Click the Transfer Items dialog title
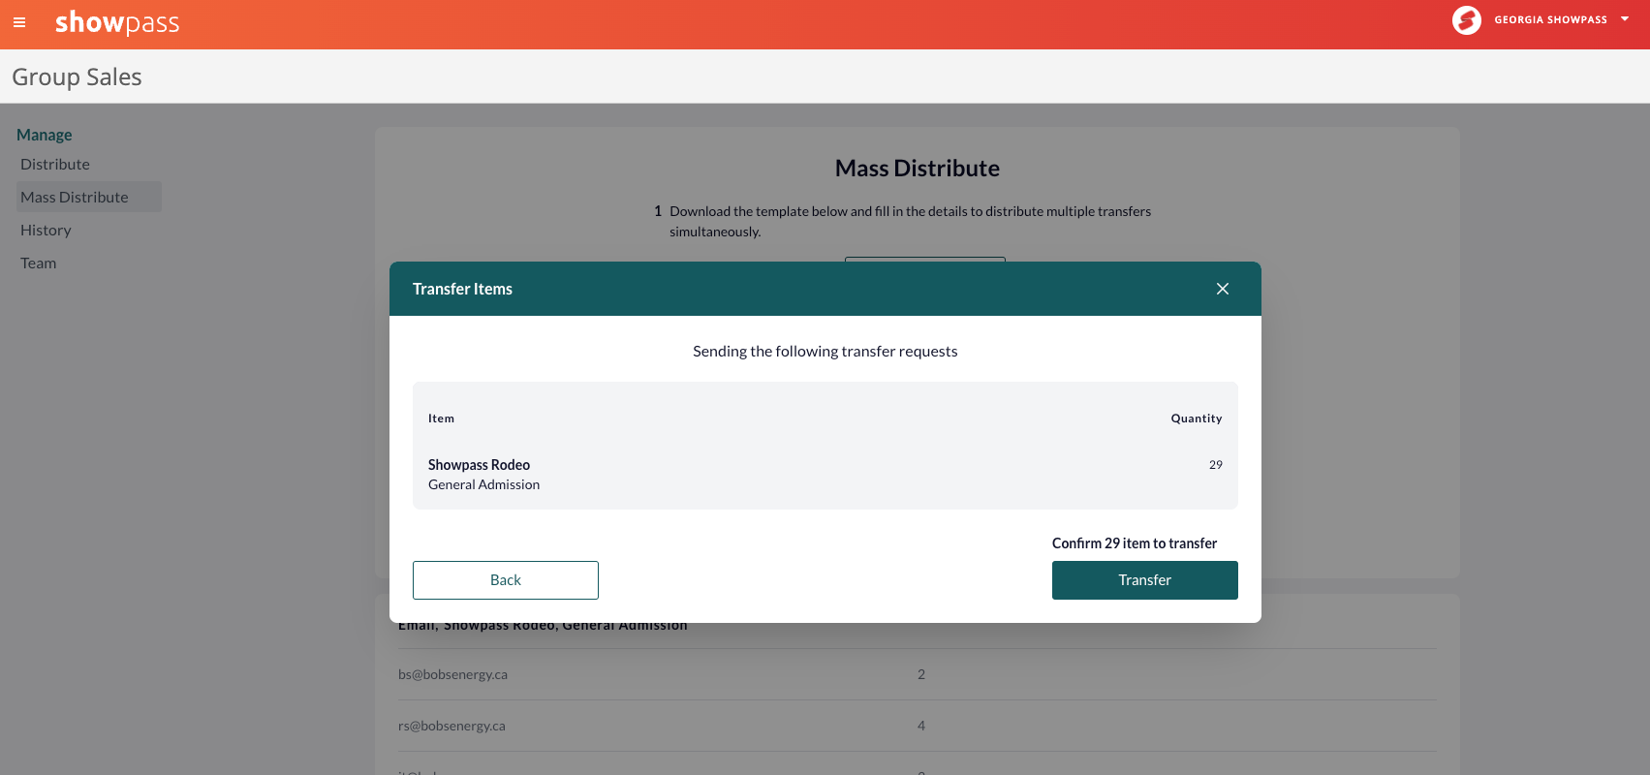Screen dimensions: 1650x775 tap(462, 289)
